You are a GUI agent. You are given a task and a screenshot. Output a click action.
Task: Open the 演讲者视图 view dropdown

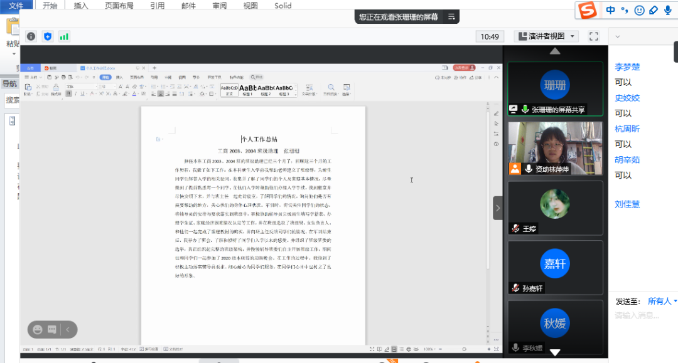[546, 36]
